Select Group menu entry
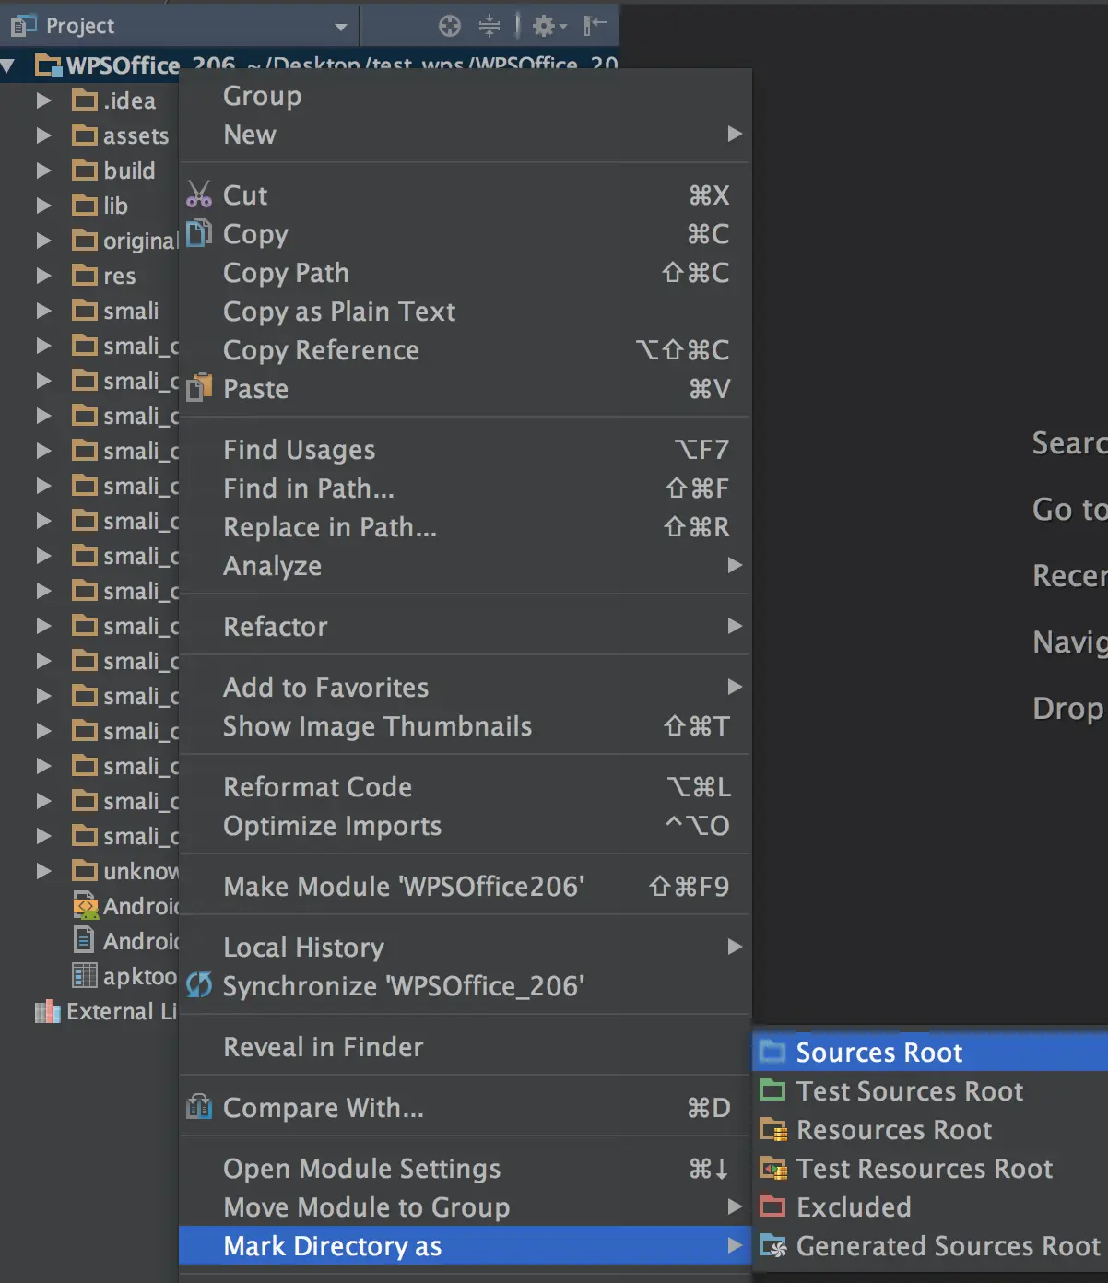Viewport: 1108px width, 1283px height. pyautogui.click(x=465, y=96)
